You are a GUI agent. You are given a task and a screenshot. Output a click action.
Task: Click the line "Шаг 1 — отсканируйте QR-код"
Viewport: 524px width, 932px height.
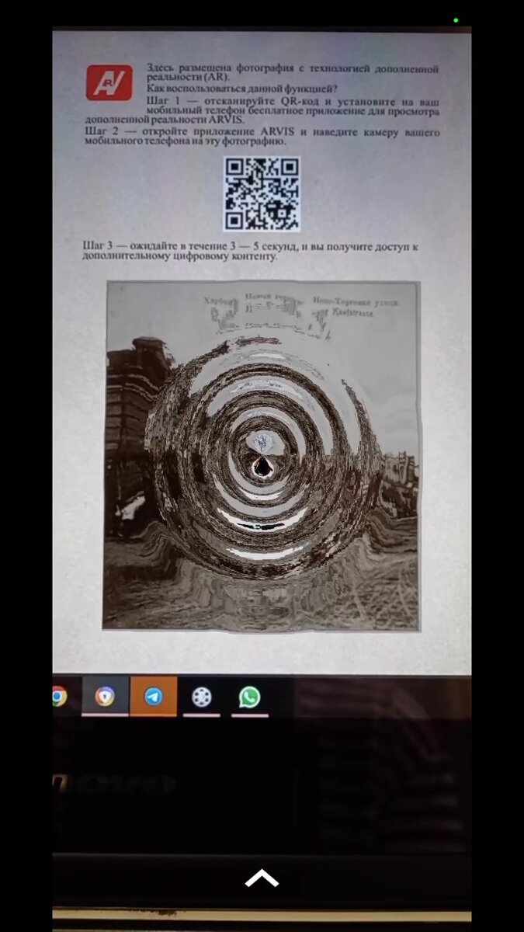coord(293,103)
